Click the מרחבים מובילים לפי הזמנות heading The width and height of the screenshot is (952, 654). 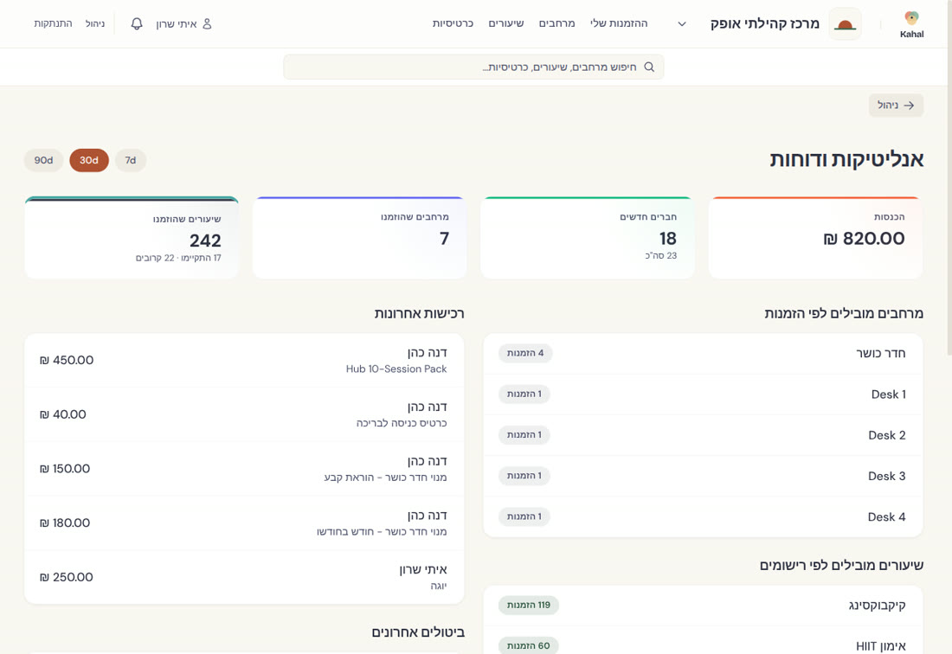pos(844,313)
